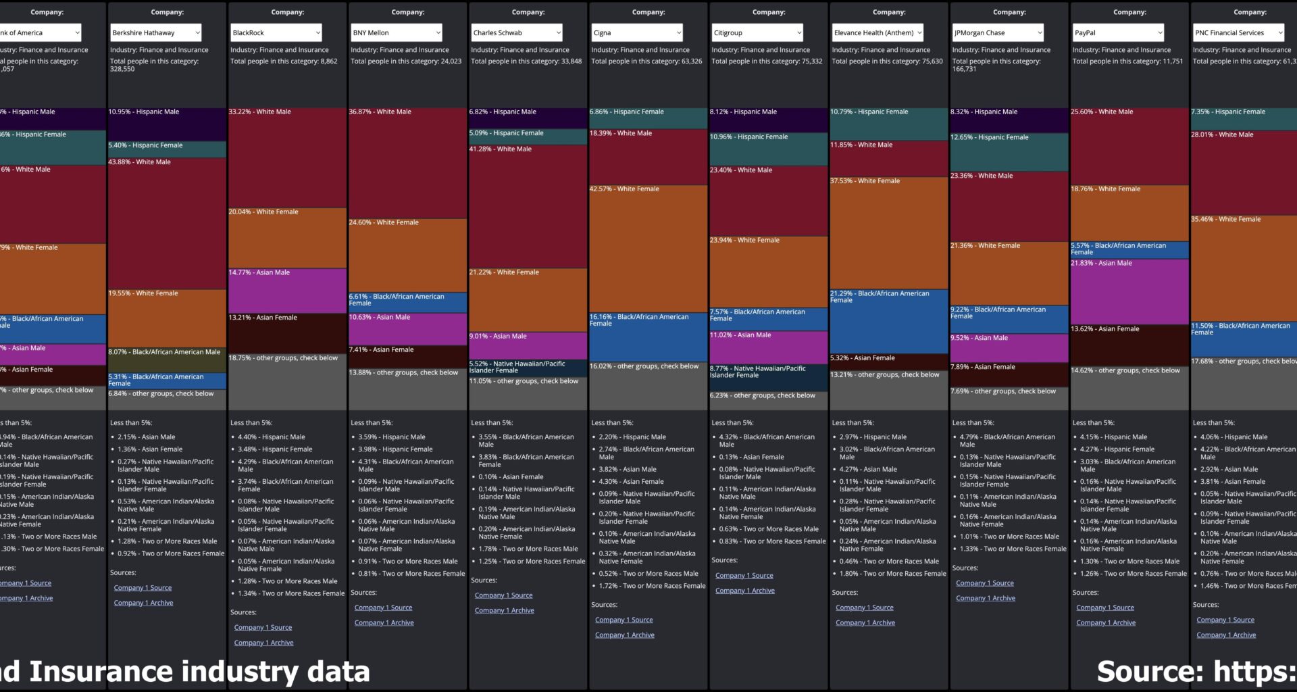Screen dimensions: 1297x692
Task: Open the BNY Mellon company dropdown
Action: [x=396, y=32]
